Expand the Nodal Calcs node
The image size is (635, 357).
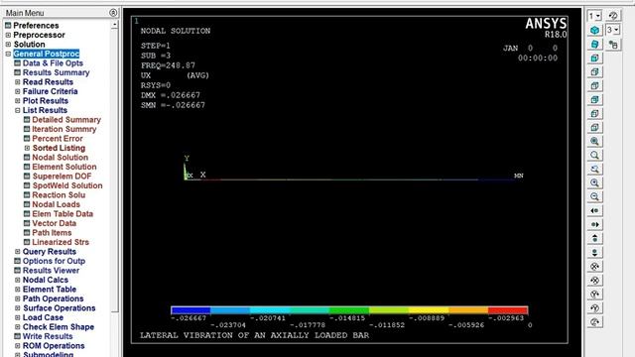point(18,280)
